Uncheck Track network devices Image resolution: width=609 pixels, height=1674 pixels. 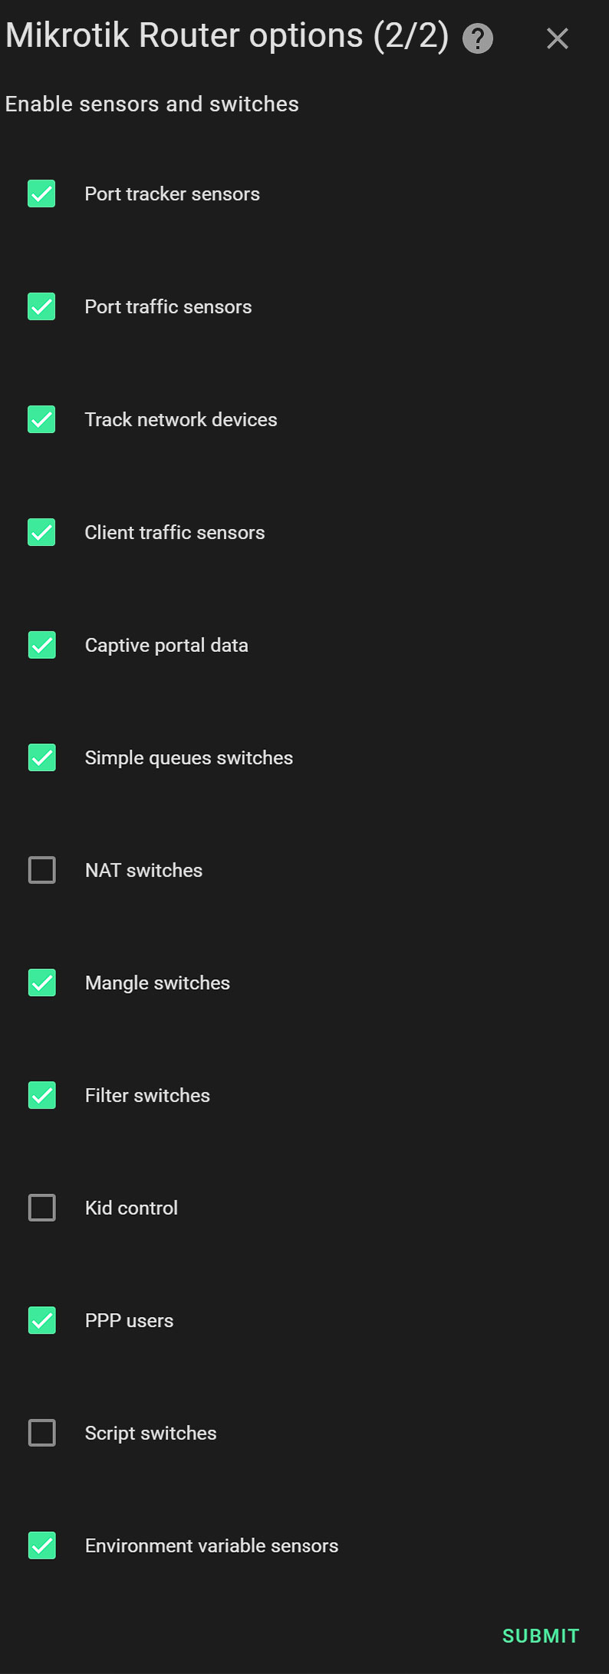tap(41, 419)
